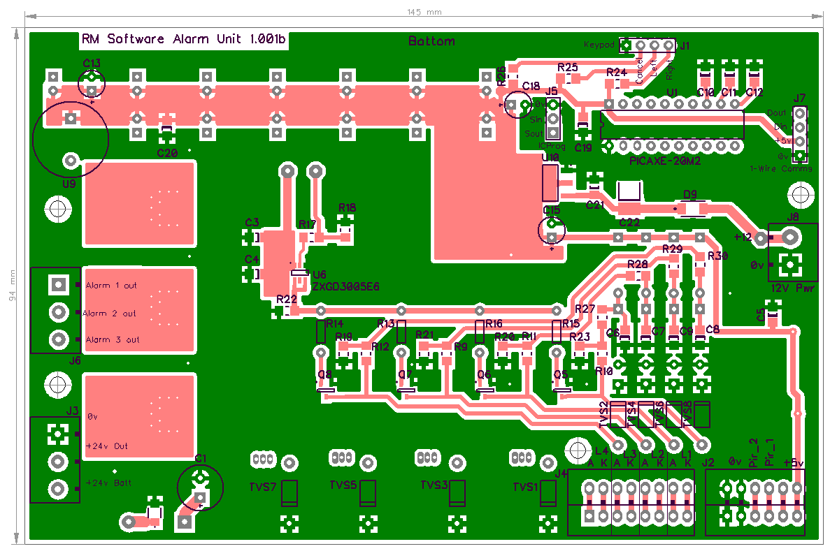Image resolution: width=830 pixels, height=551 pixels.
Task: Select the J7 1-Wire Comms header
Action: [x=800, y=134]
